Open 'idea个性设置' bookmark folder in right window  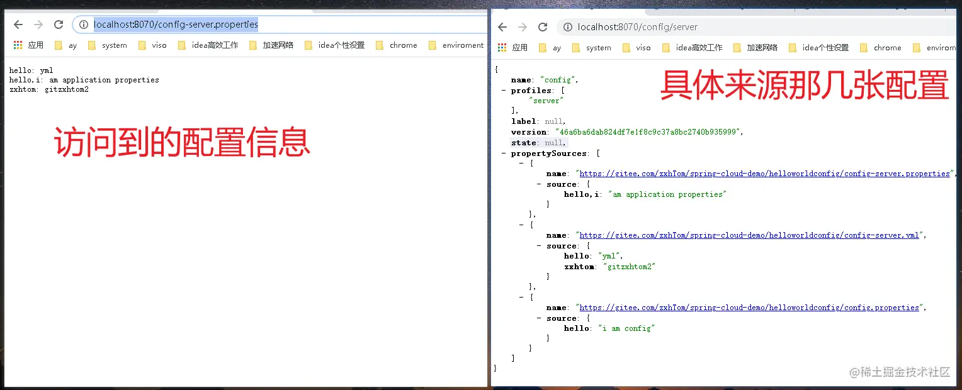819,48
